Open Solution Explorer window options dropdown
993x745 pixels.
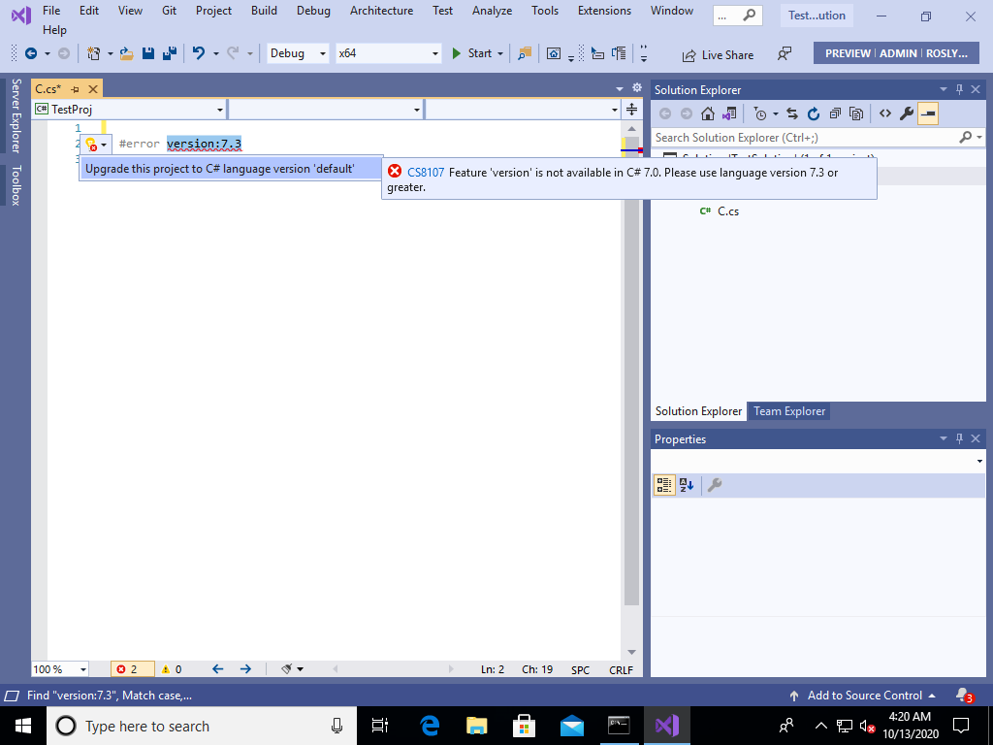click(x=943, y=89)
